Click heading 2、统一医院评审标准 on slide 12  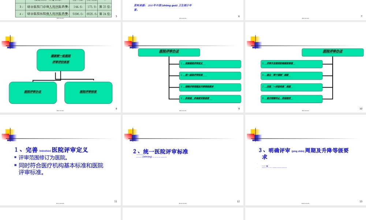[x=160, y=151]
